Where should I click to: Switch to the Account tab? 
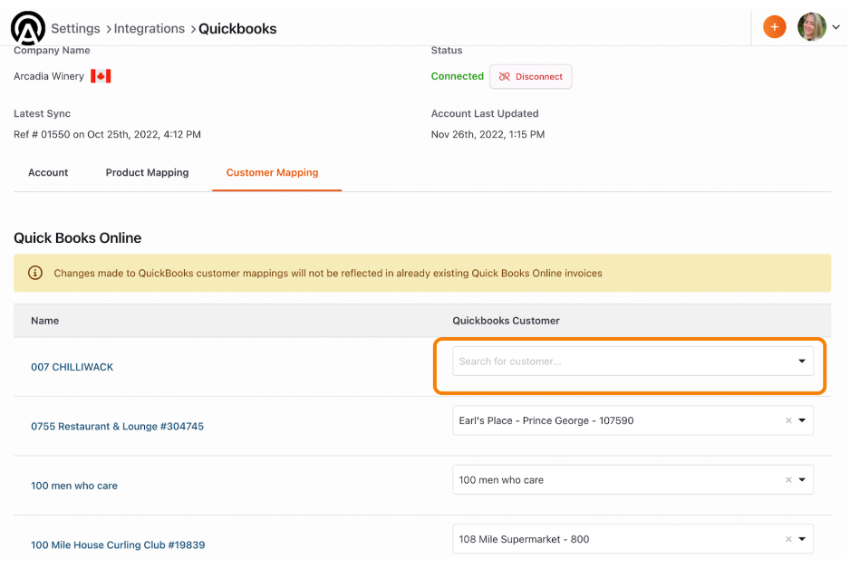[x=48, y=172]
